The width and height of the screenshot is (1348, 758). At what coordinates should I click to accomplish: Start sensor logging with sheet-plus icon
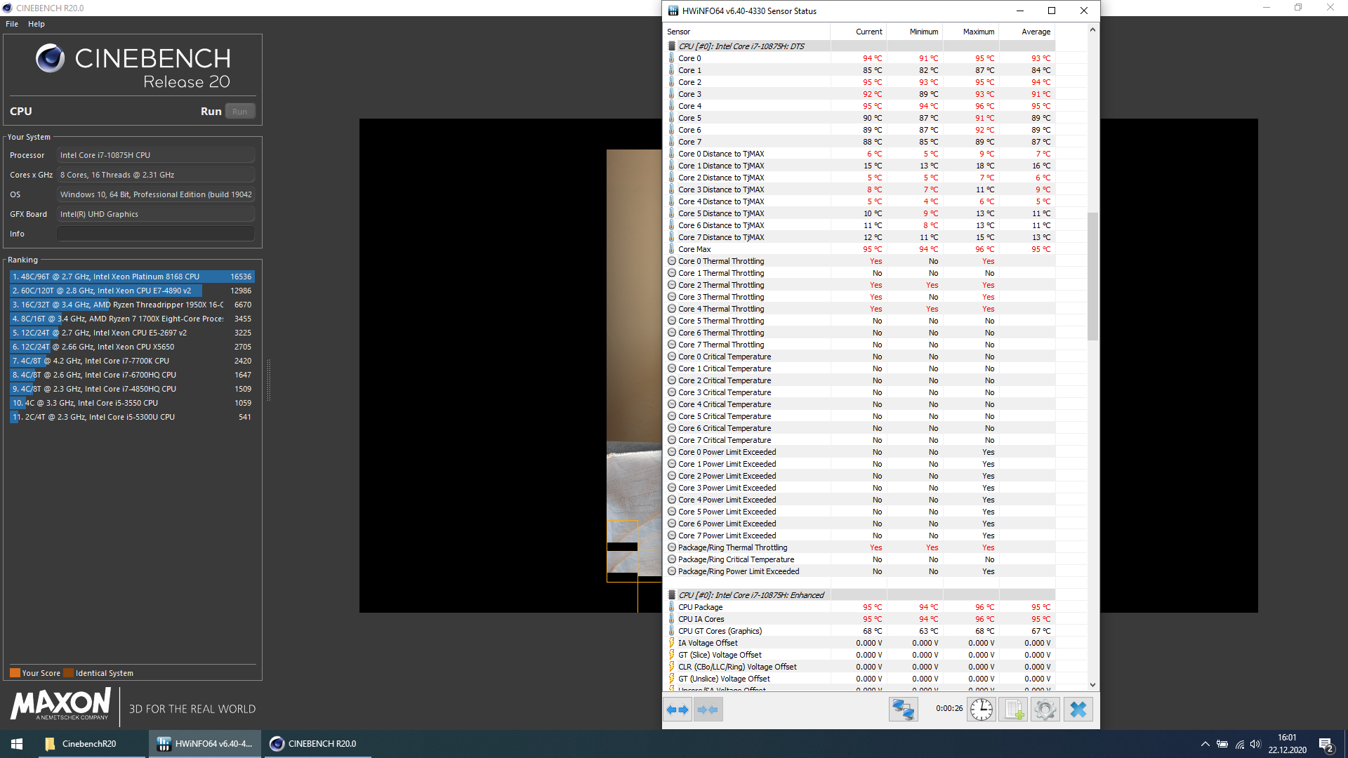pos(1014,710)
